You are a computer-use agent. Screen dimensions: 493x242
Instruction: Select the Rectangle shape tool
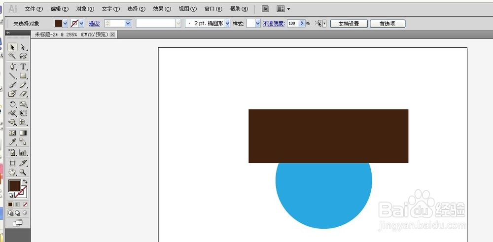23,76
